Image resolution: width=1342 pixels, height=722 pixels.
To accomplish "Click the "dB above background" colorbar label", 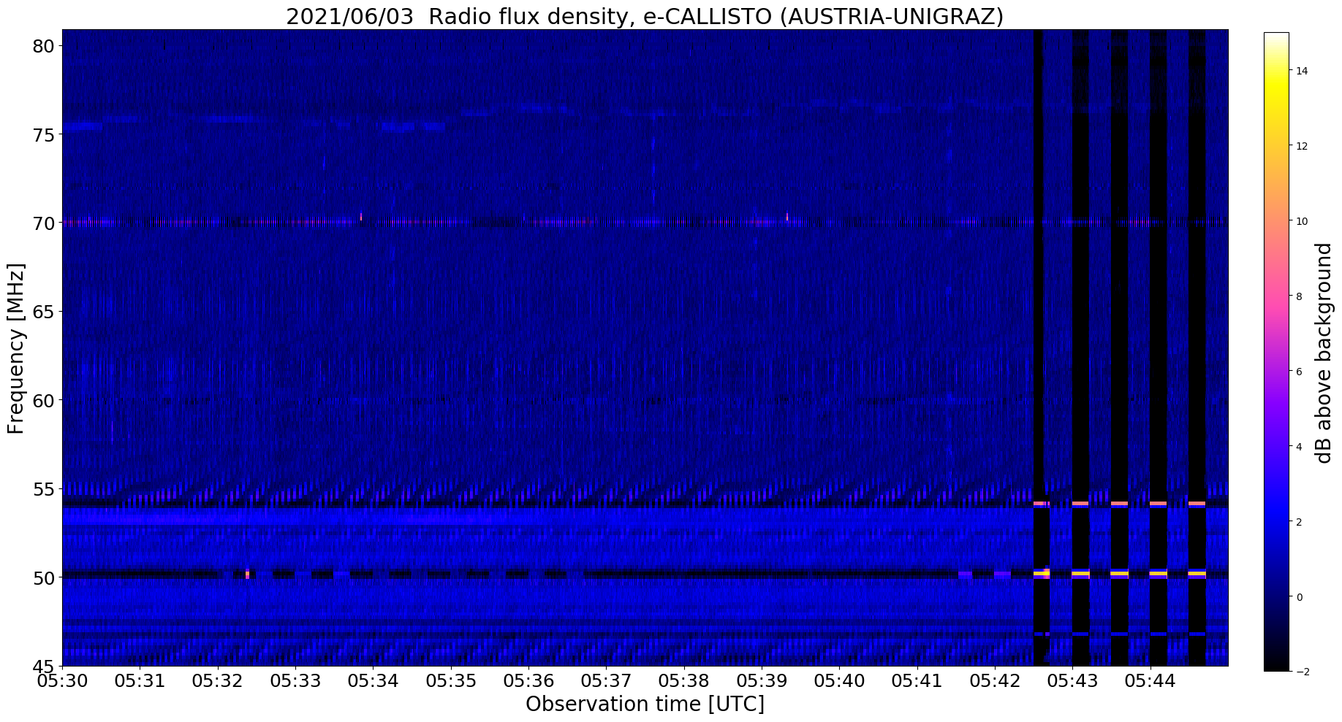I will click(x=1324, y=353).
